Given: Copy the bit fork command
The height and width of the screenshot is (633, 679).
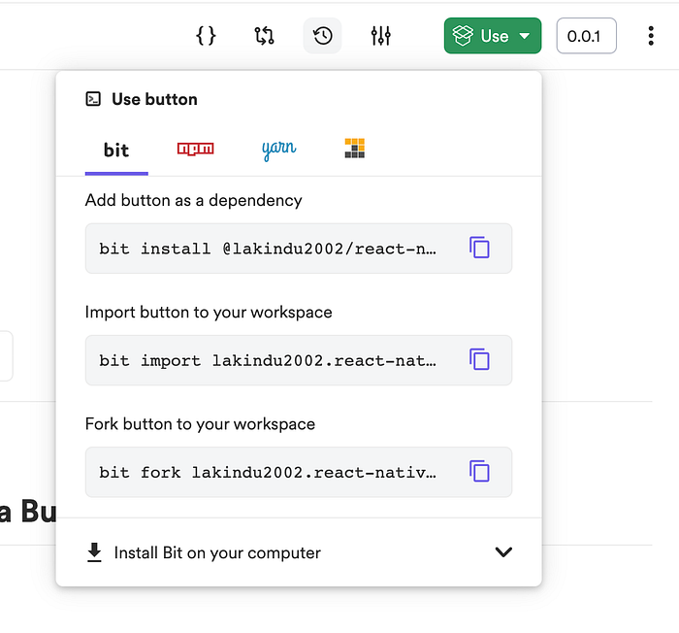Looking at the screenshot, I should point(479,471).
